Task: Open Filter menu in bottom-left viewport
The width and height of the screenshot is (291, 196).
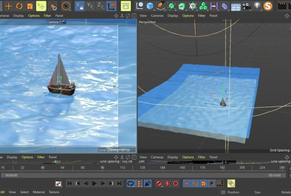Action: pyautogui.click(x=41, y=157)
